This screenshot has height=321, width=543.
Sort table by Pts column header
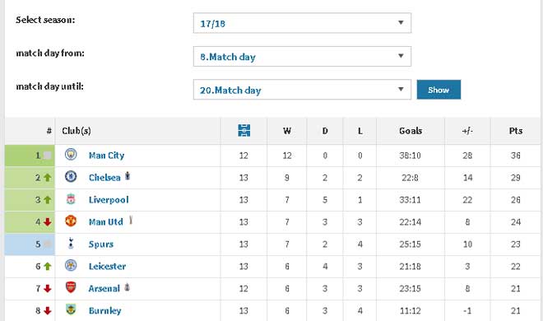click(x=516, y=131)
